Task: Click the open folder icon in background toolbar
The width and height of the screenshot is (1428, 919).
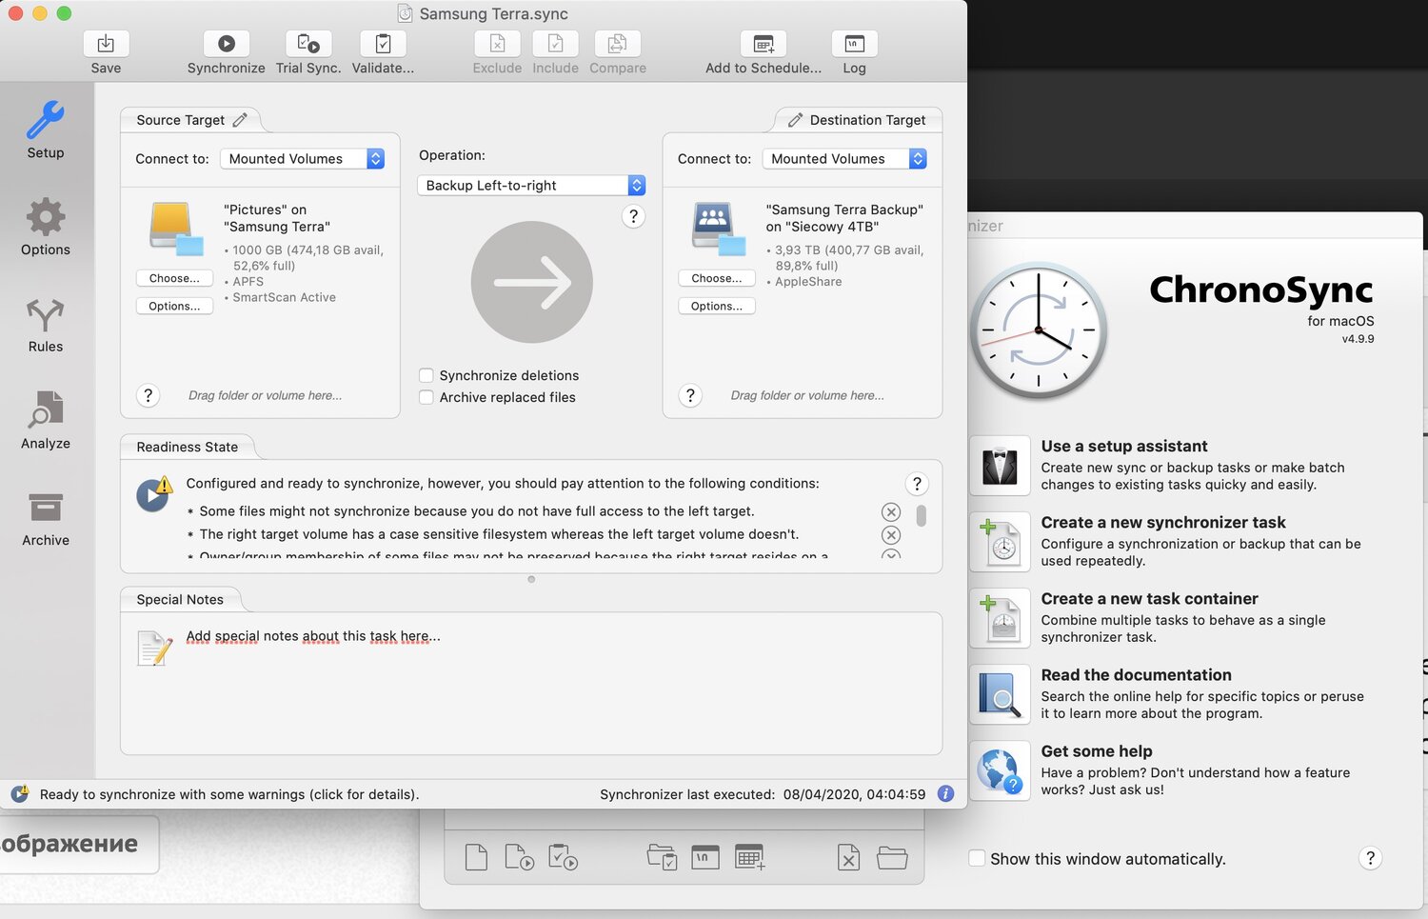Action: 892,857
